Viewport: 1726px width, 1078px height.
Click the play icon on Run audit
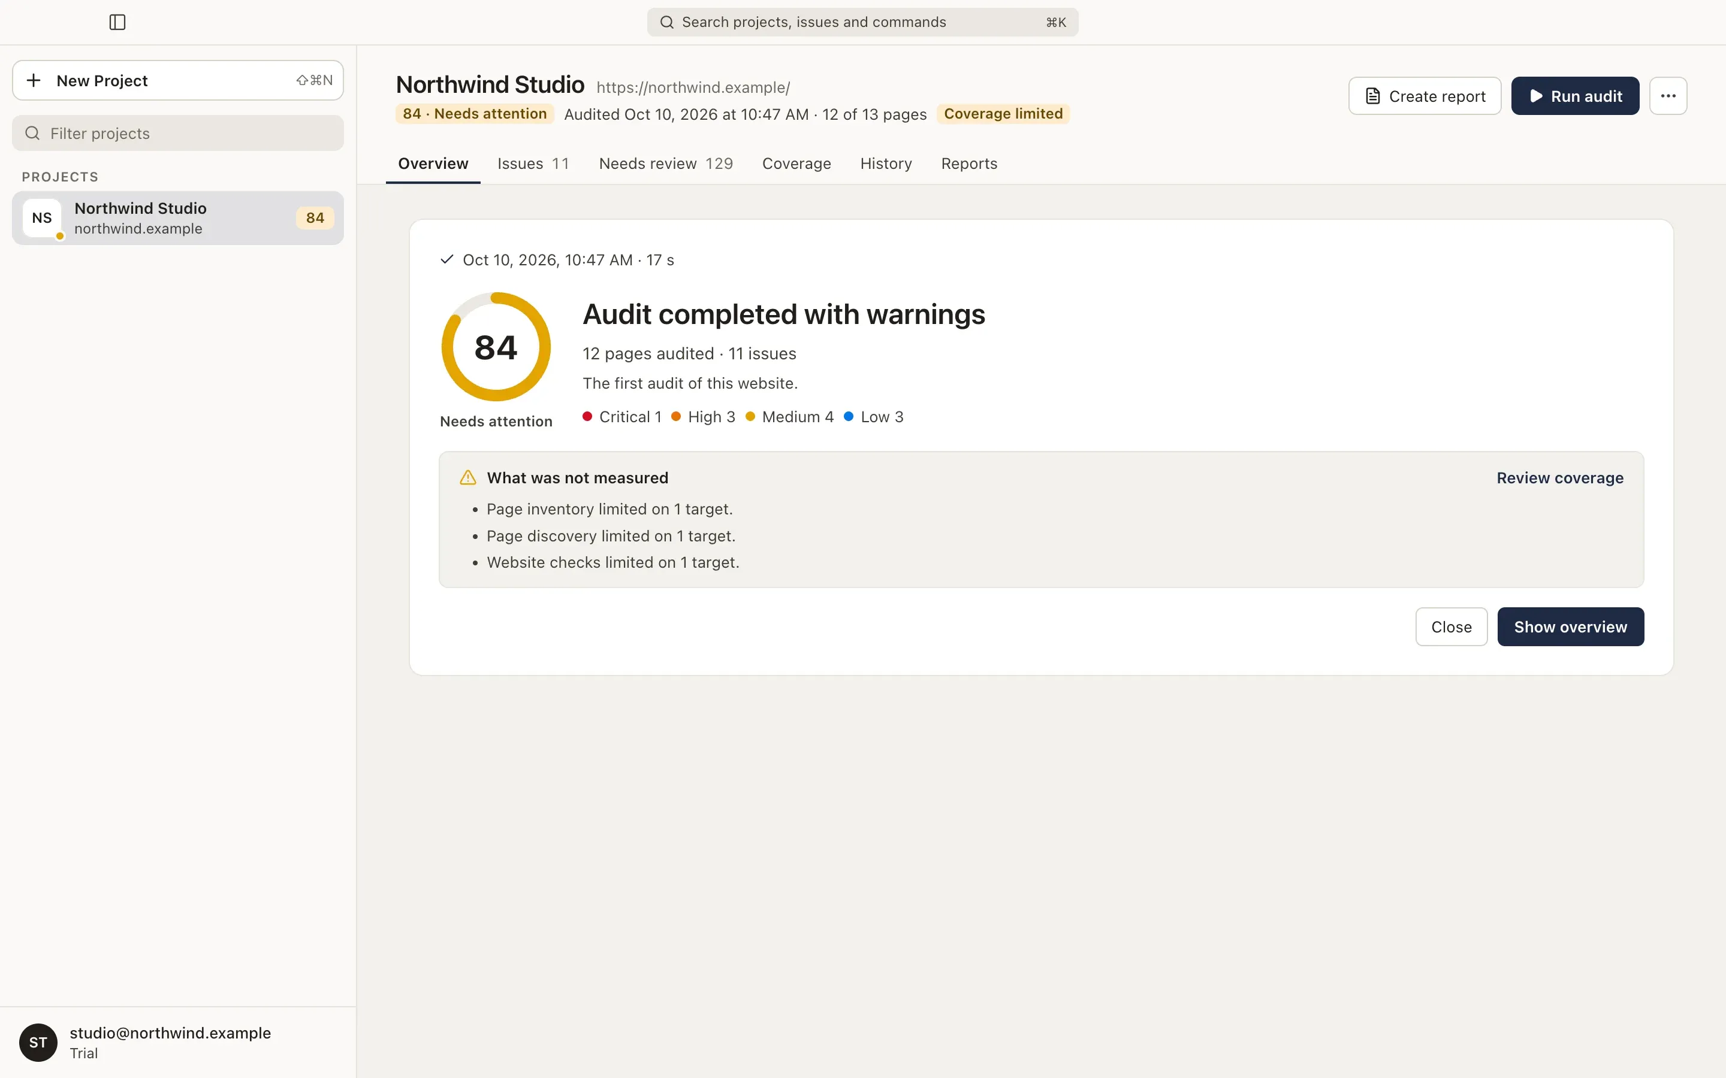pos(1536,96)
